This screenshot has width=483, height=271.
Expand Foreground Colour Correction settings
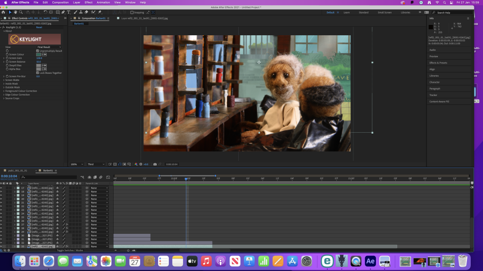[x=4, y=91]
